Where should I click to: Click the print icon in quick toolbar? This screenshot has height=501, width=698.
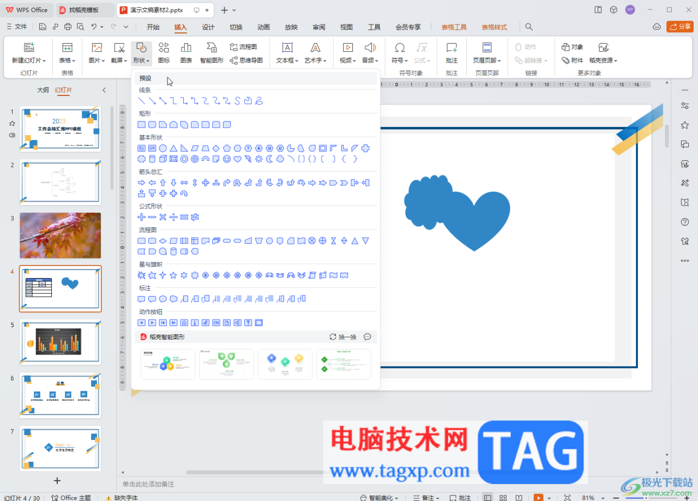(68, 27)
